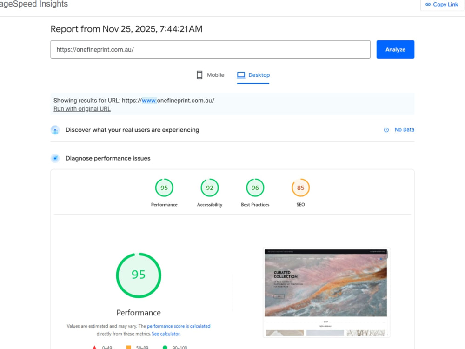Open the performance score is calculated link

coord(179,326)
